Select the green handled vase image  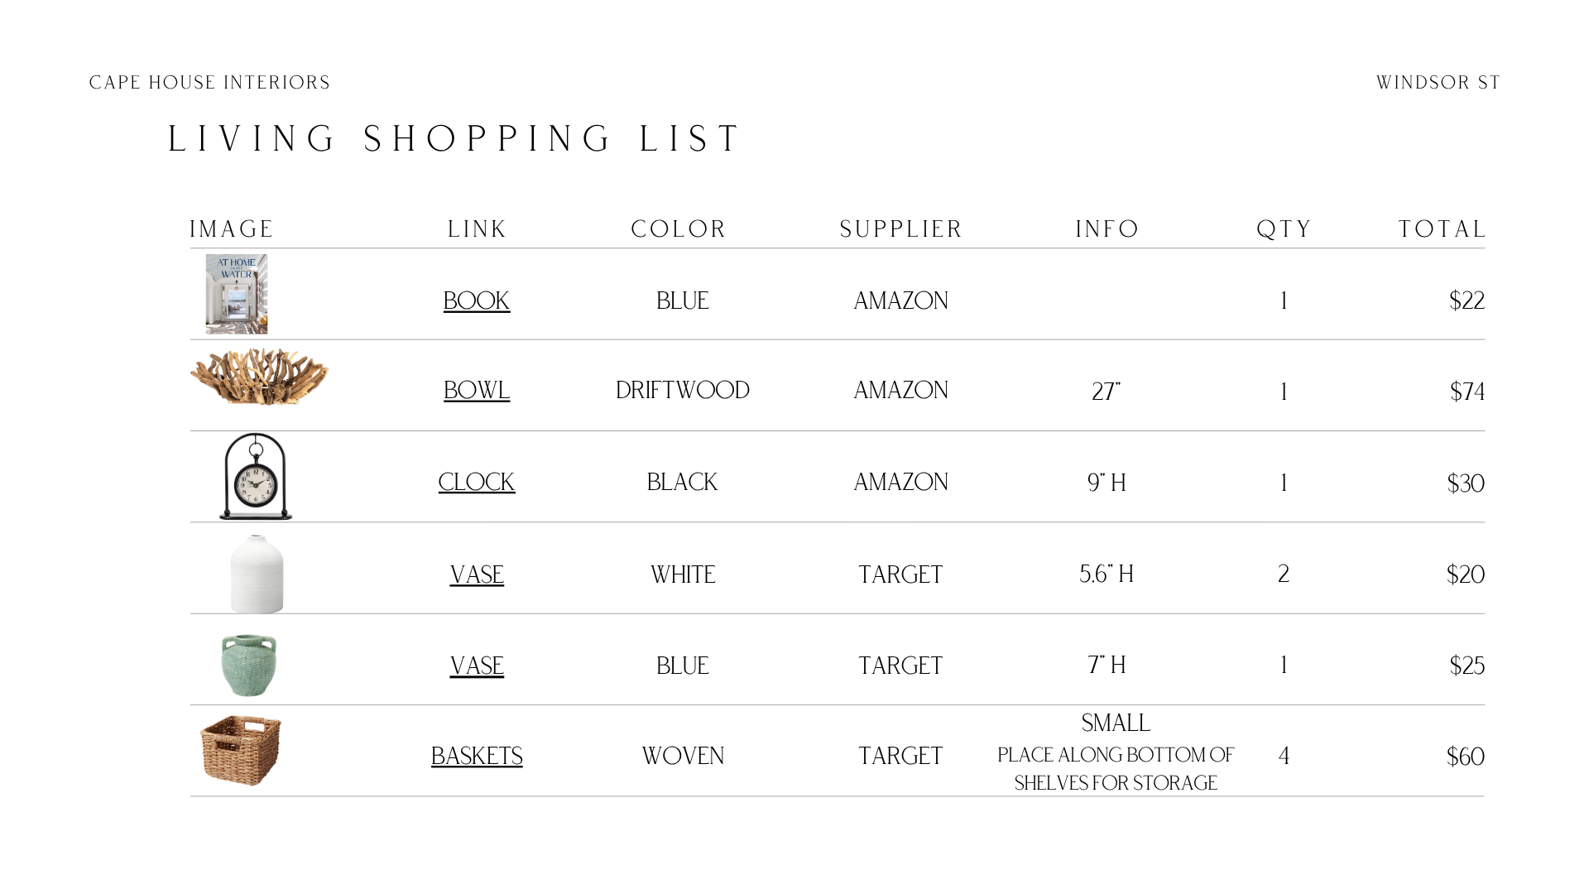(249, 666)
